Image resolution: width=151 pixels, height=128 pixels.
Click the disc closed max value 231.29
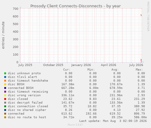point(139,99)
